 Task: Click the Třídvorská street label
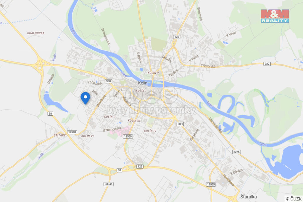click(x=208, y=66)
